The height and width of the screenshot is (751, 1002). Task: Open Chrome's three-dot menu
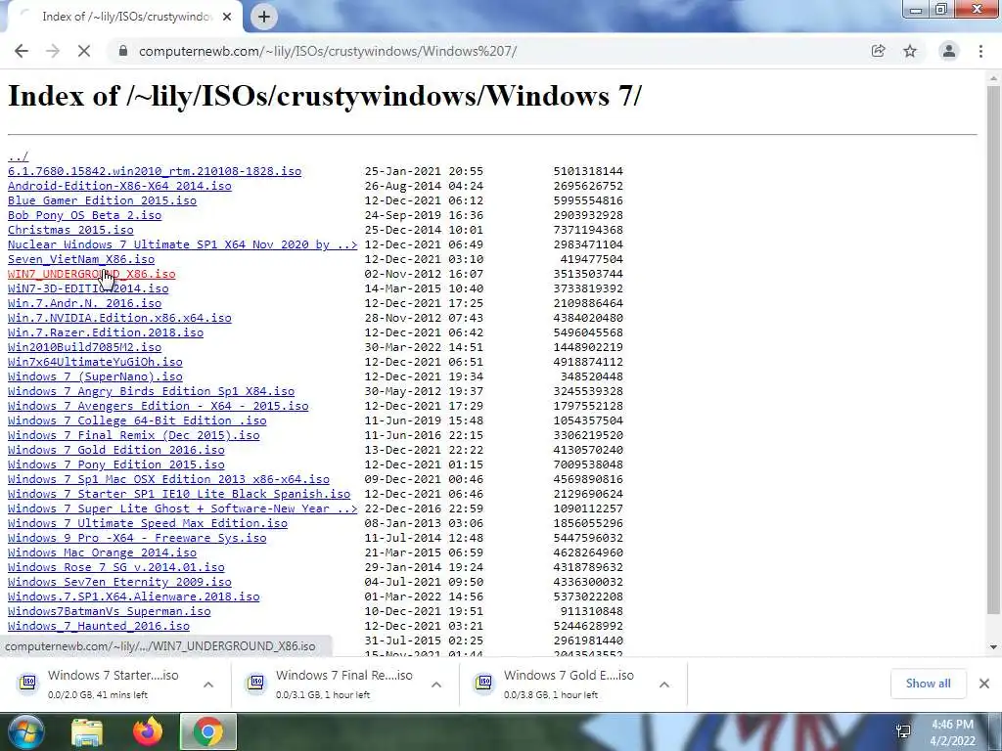(x=980, y=51)
